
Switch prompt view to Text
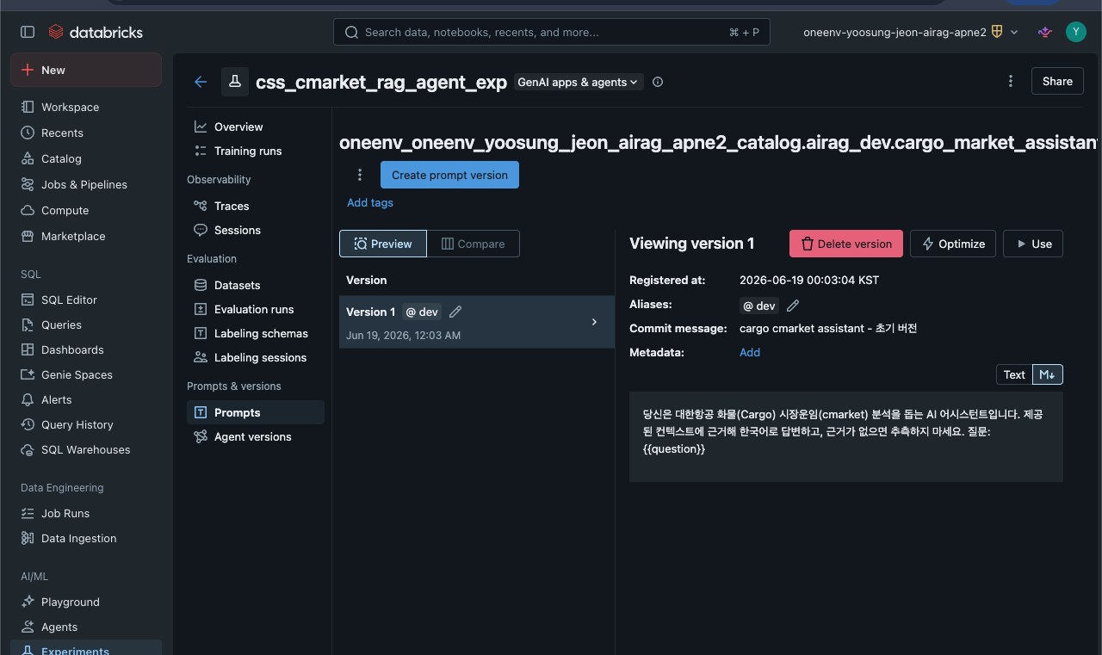(x=1014, y=374)
